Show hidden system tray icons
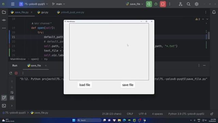The height and width of the screenshot is (123, 218). tap(191, 120)
